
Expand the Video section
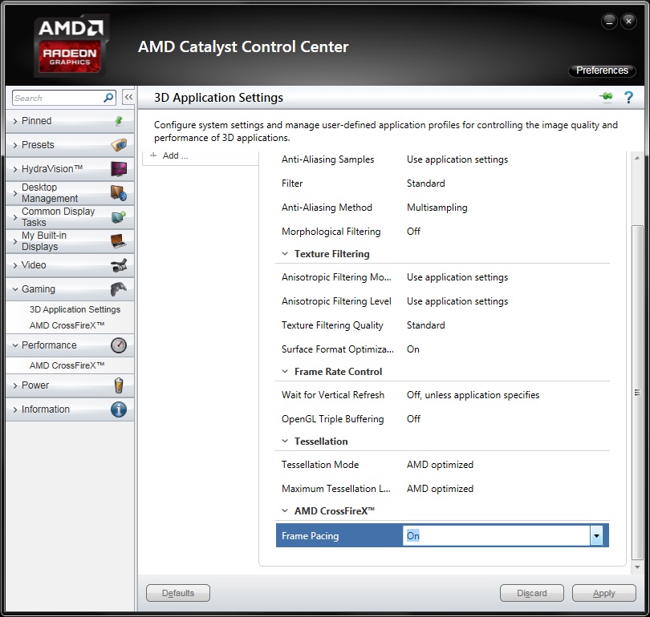point(15,265)
